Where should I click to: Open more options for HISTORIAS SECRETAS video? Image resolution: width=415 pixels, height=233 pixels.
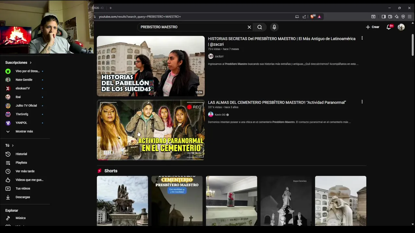pyautogui.click(x=362, y=38)
